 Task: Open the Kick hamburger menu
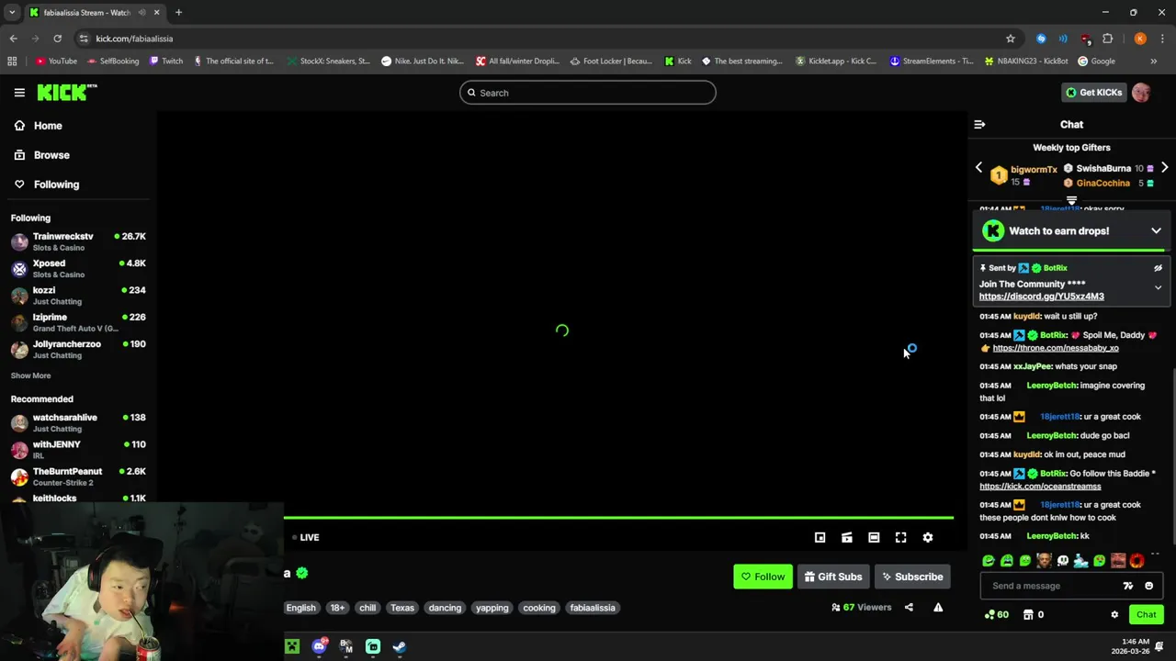(x=19, y=93)
